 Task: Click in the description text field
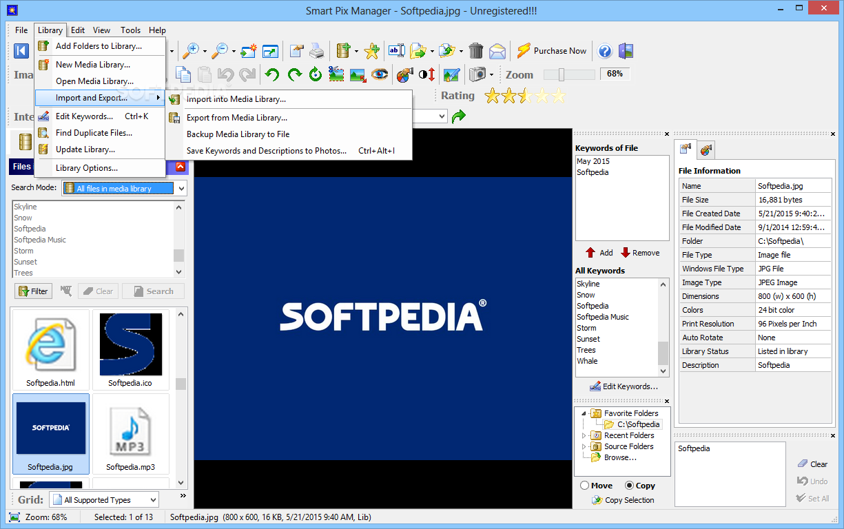pos(730,475)
